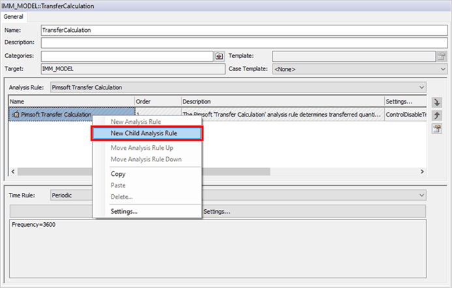
Task: Click the Pimsoft Transfer Calculation row icon
Action: (x=16, y=115)
